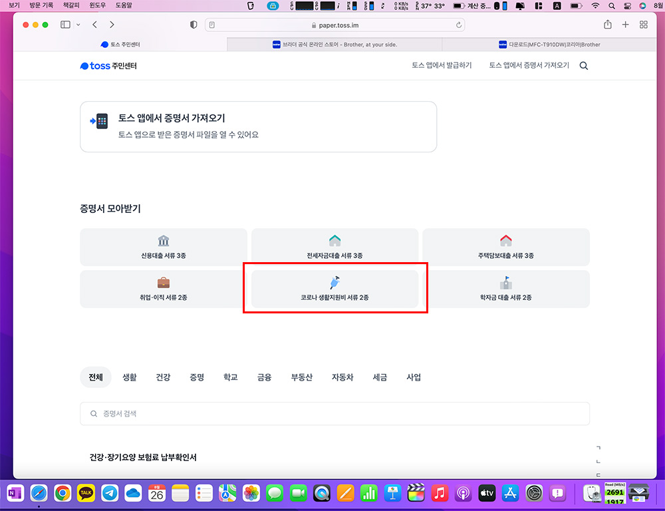Open a new tab with plus icon

click(625, 25)
